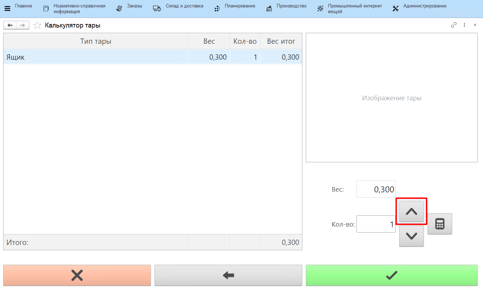The image size is (483, 288).
Task: Click into the Вес input field
Action: tap(376, 189)
